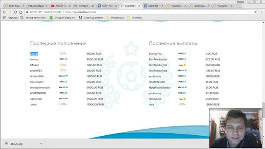The width and height of the screenshot is (265, 149).
Task: Open Groupon Deals bookmark
Action: pyautogui.click(x=63, y=17)
